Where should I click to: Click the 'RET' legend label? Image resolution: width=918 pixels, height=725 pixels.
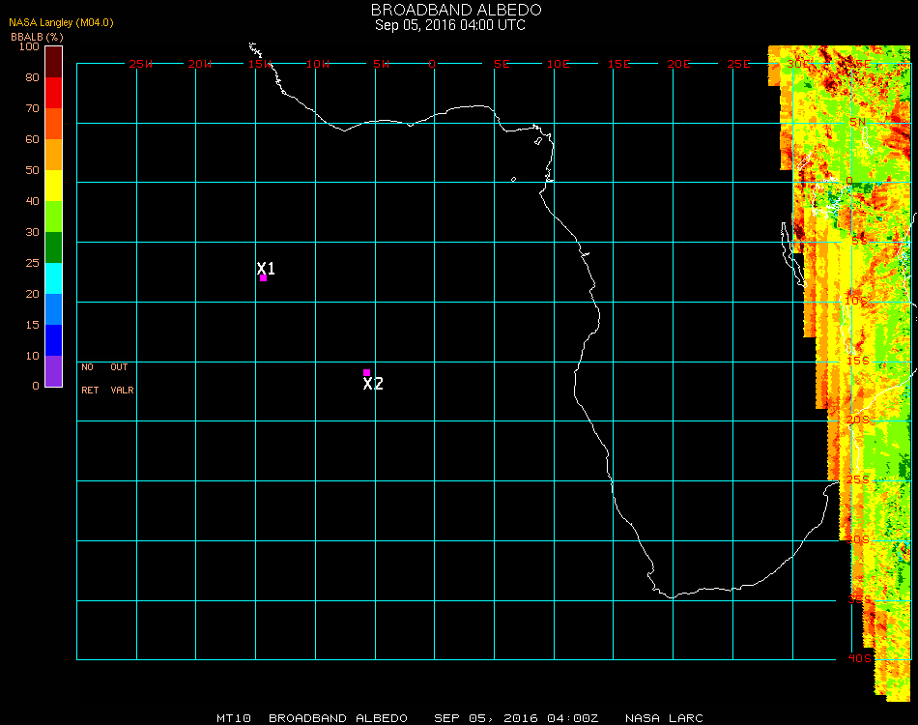click(x=90, y=390)
